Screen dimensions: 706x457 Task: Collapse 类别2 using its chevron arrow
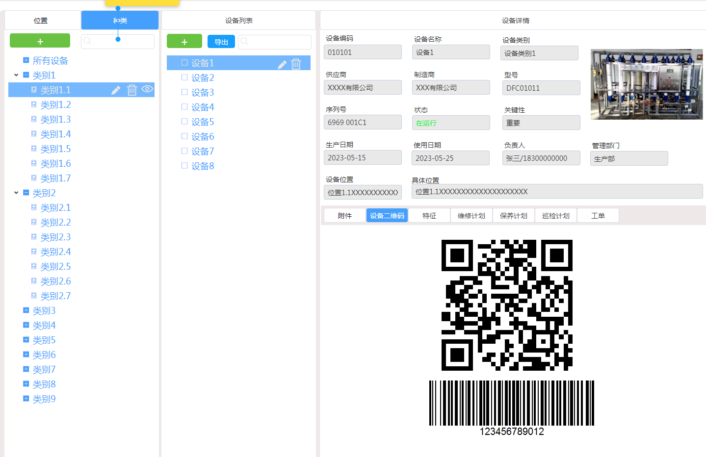(16, 193)
